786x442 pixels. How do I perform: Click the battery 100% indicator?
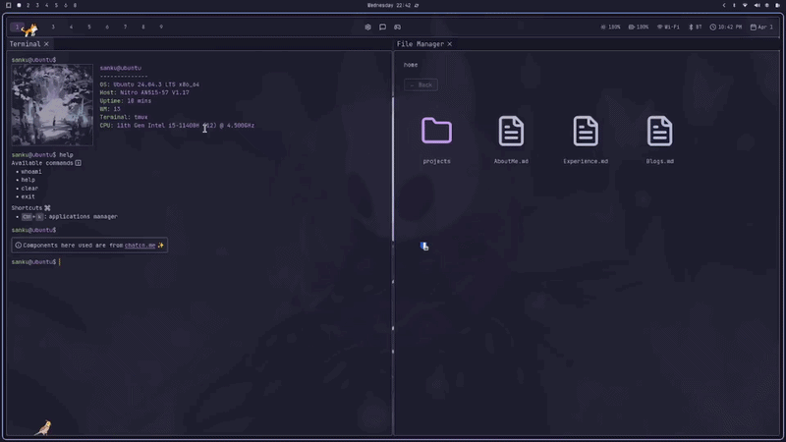pyautogui.click(x=639, y=28)
